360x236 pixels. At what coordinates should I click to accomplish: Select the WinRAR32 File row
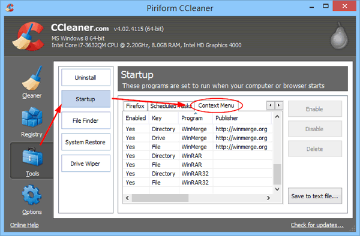click(197, 183)
